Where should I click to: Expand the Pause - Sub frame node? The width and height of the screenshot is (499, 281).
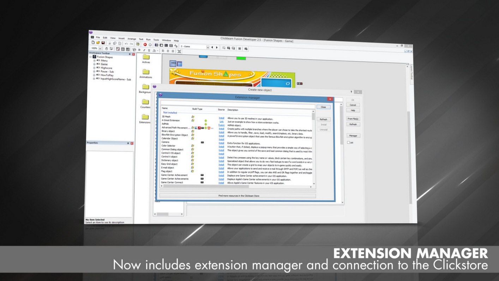point(94,72)
